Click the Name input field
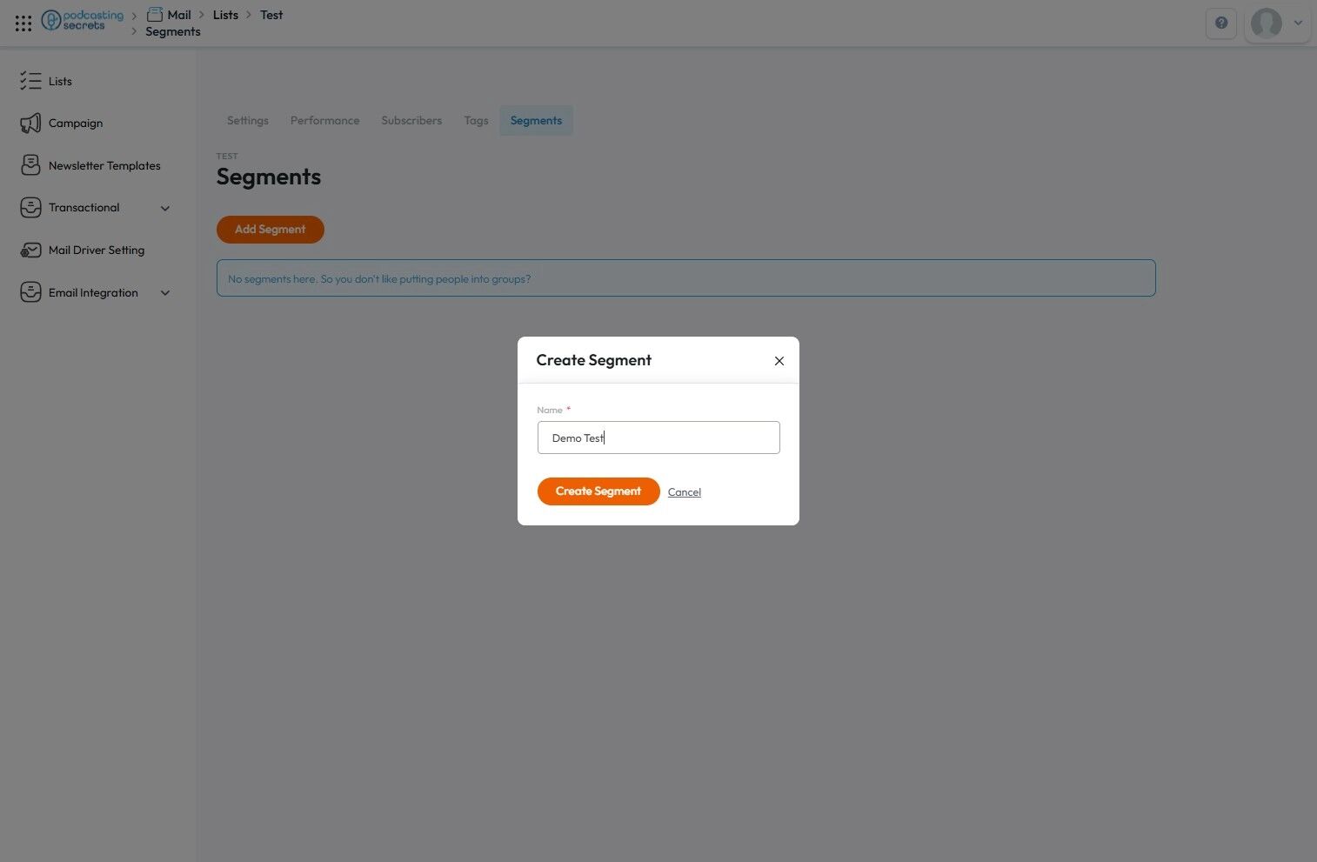1317x862 pixels. coord(658,438)
